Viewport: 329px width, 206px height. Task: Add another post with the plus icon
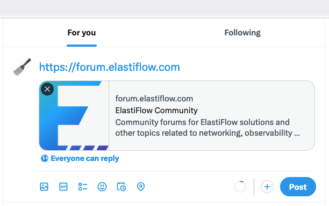pyautogui.click(x=267, y=187)
